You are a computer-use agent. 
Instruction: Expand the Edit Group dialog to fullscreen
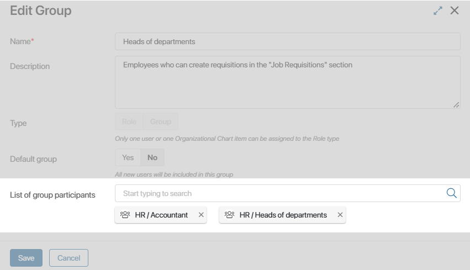click(438, 11)
